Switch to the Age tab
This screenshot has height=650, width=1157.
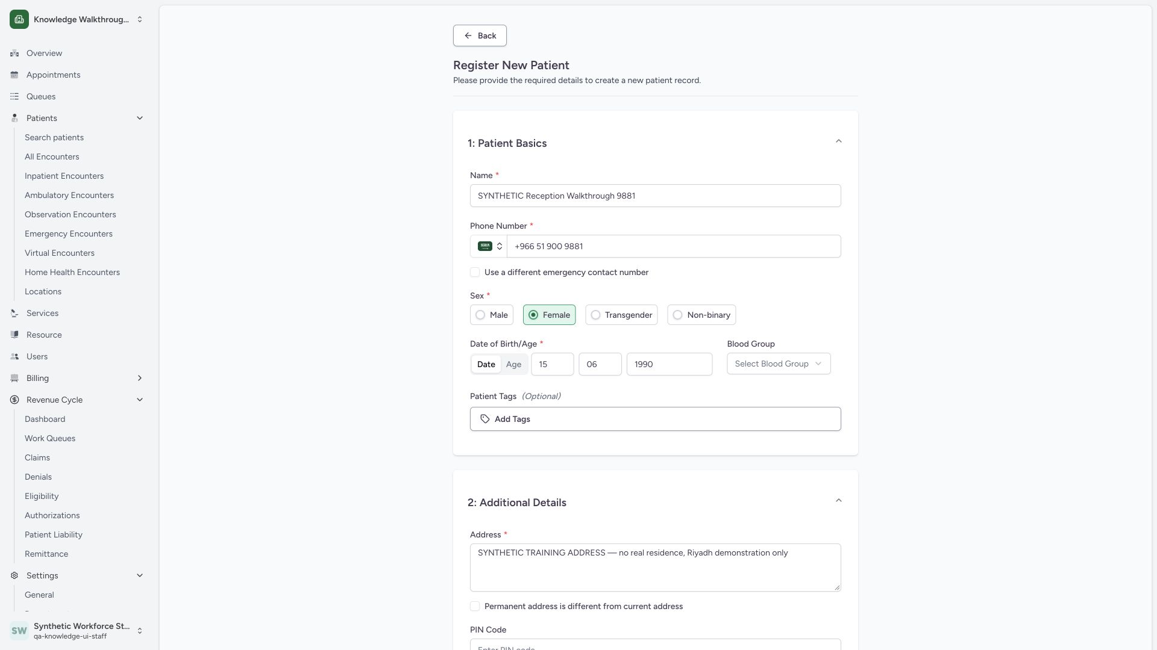click(513, 364)
